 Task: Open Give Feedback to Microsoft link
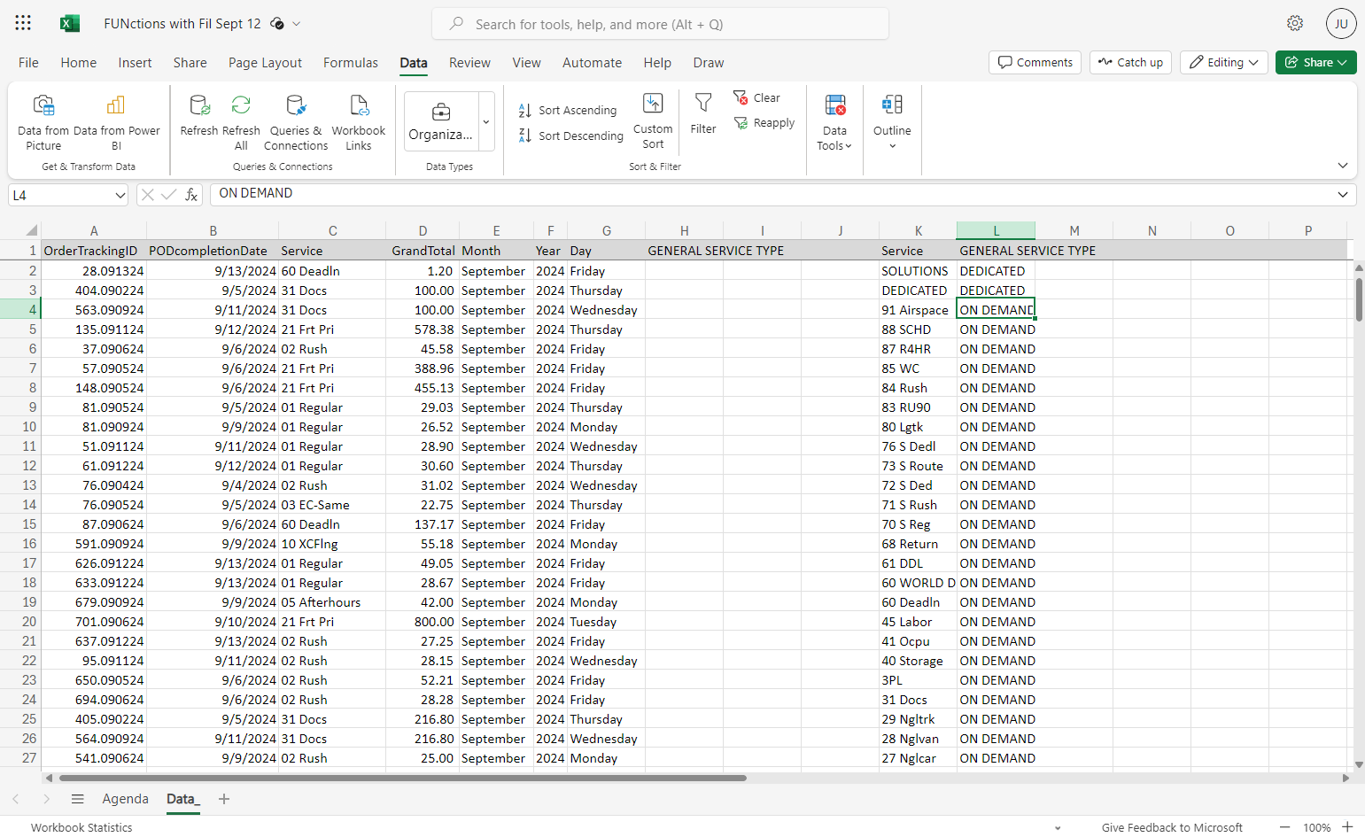1172,827
